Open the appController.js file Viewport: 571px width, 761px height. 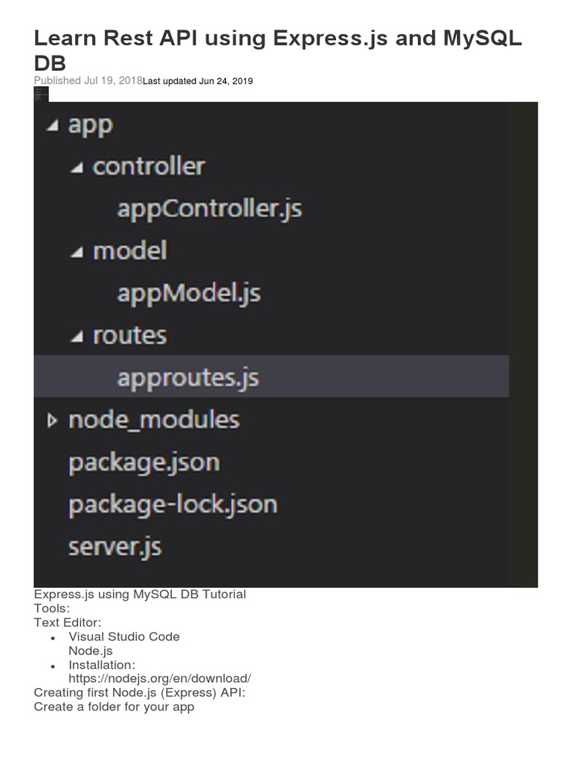[209, 209]
